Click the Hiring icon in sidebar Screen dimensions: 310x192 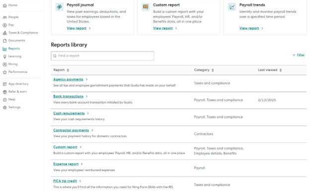(5, 64)
